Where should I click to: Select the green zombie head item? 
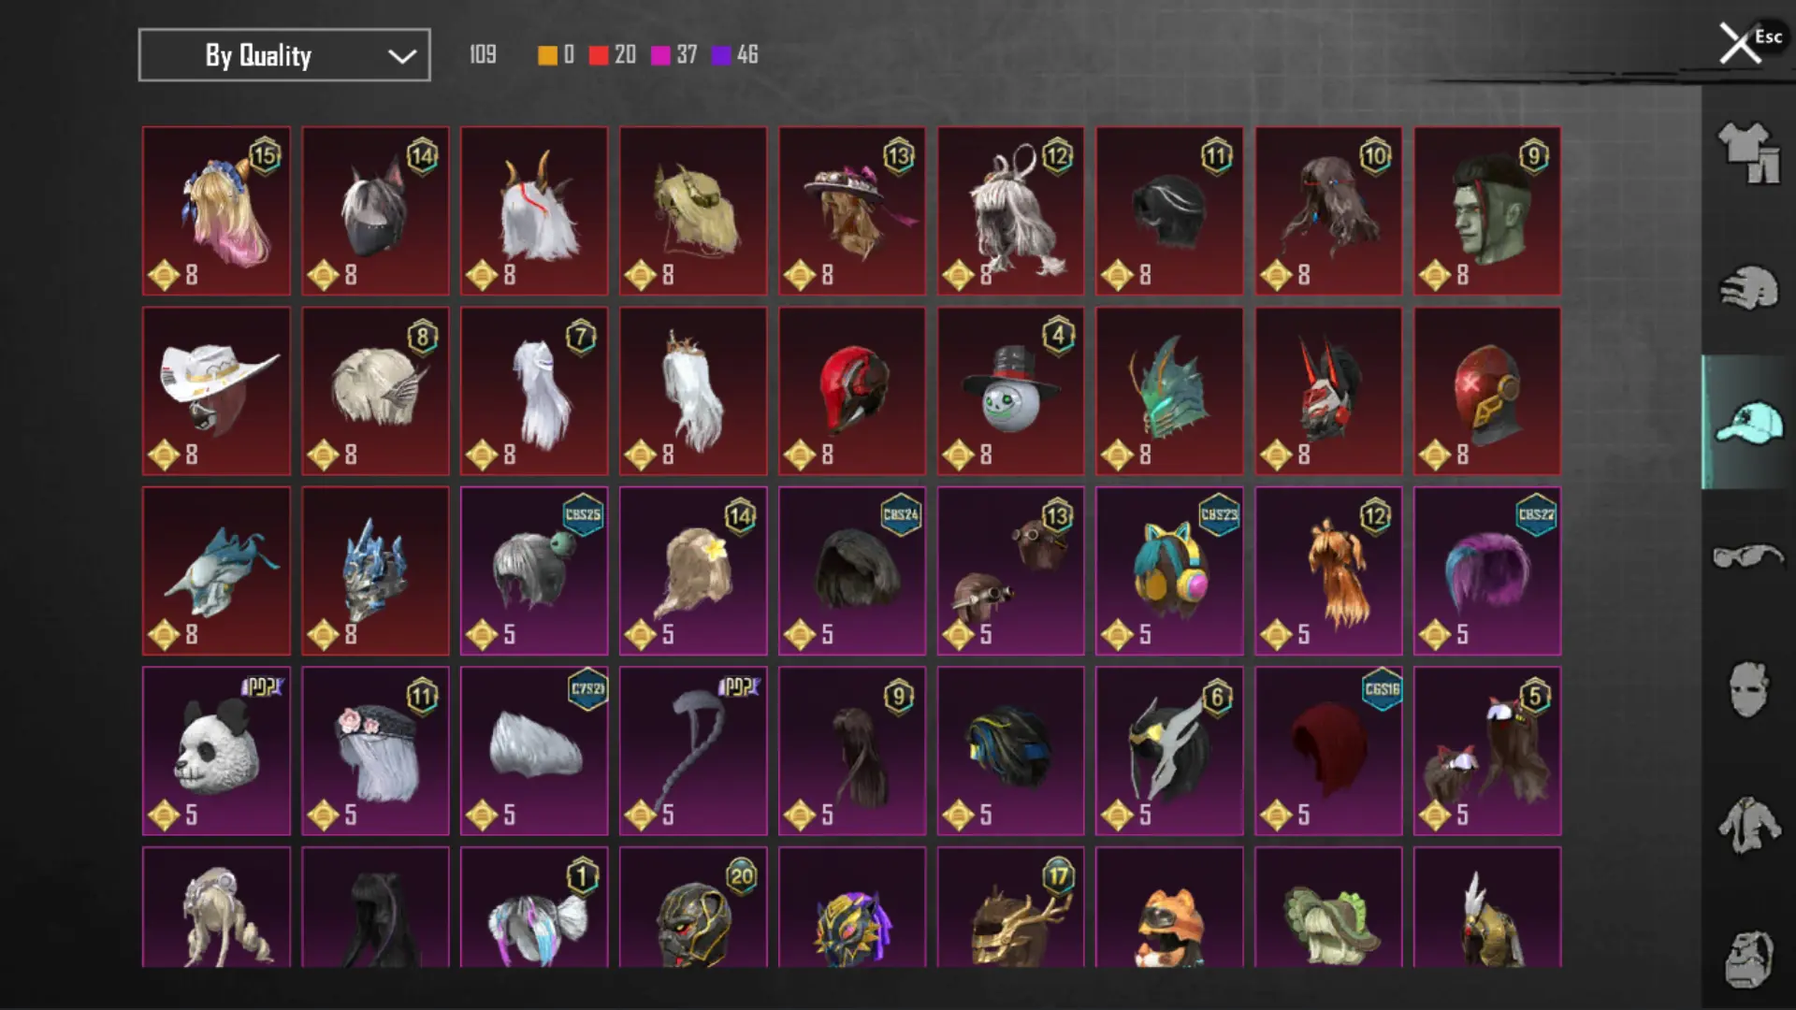pyautogui.click(x=1487, y=210)
